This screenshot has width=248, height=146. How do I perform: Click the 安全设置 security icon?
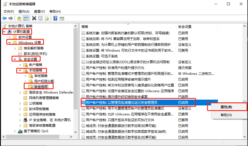pos(20,59)
